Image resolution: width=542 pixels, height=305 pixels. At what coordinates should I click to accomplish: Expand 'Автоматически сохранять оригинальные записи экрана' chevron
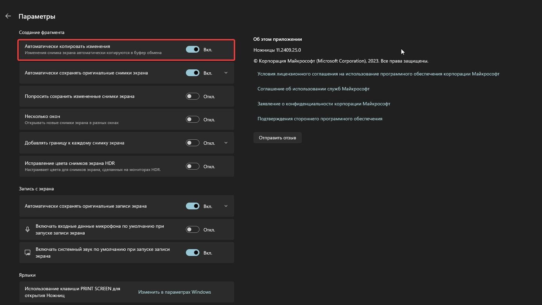[226, 206]
